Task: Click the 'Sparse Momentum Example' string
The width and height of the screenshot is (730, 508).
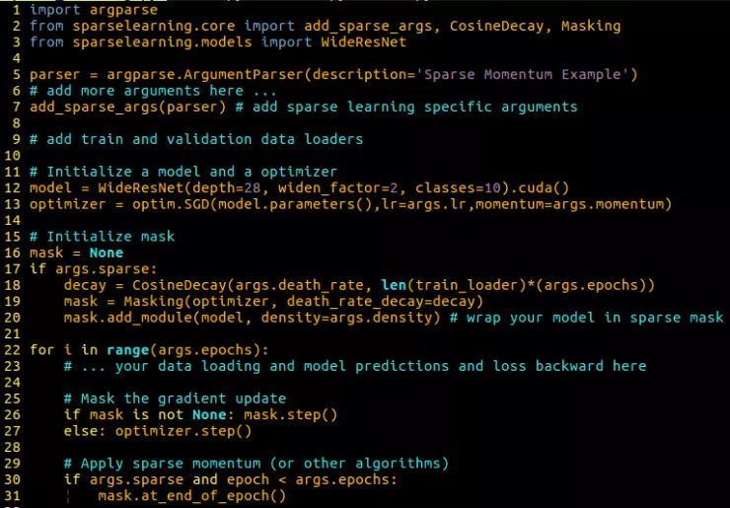Action: [522, 75]
